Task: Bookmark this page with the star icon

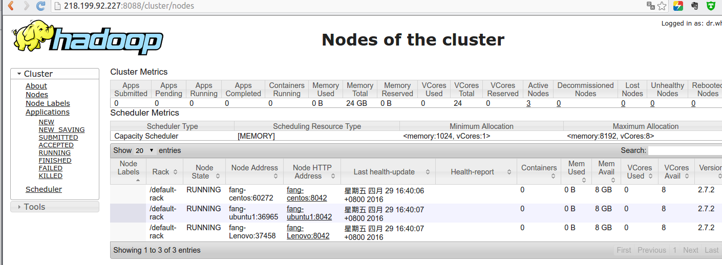Action: [x=662, y=6]
